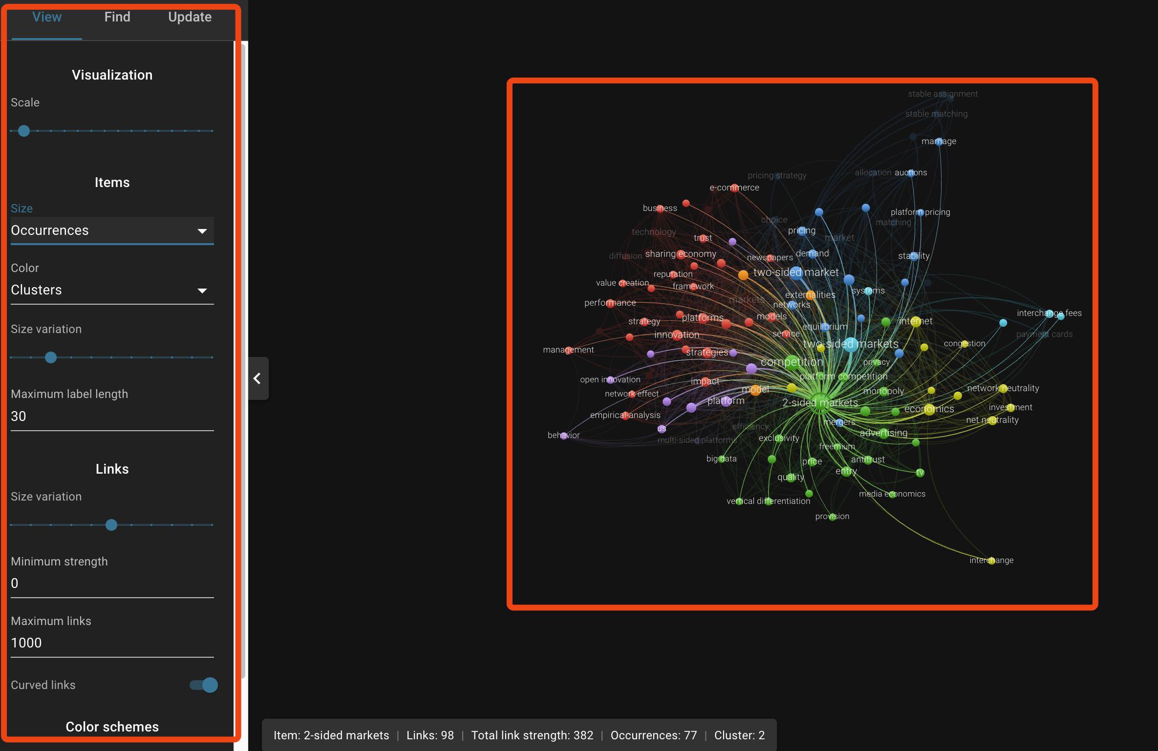Image resolution: width=1158 pixels, height=751 pixels.
Task: Click the 'marriage' node
Action: coord(939,142)
